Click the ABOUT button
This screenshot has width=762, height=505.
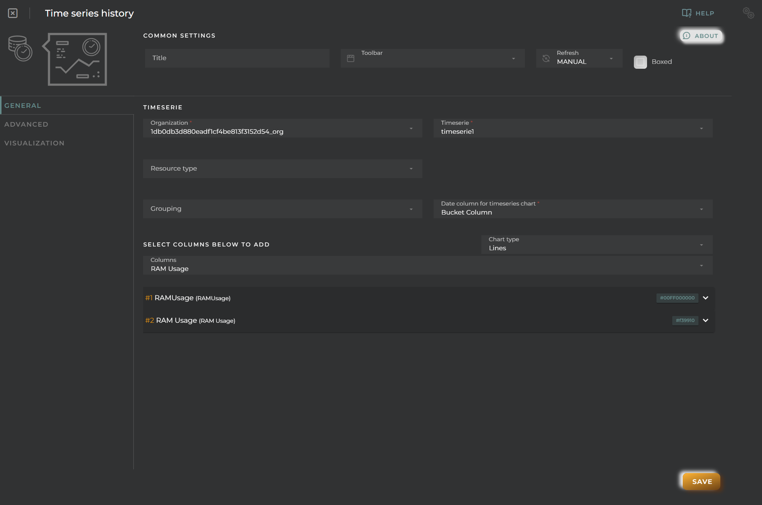tap(700, 35)
